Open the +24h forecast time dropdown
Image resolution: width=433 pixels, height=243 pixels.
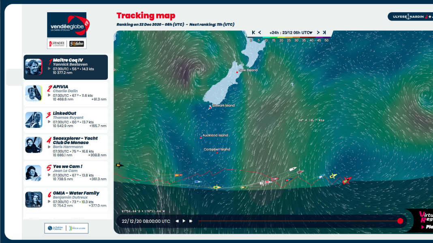point(291,32)
